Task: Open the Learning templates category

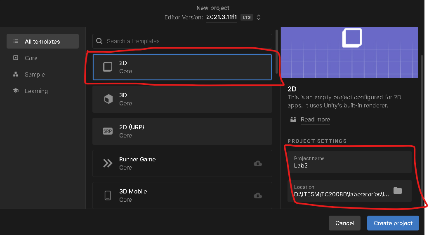Action: click(x=36, y=91)
